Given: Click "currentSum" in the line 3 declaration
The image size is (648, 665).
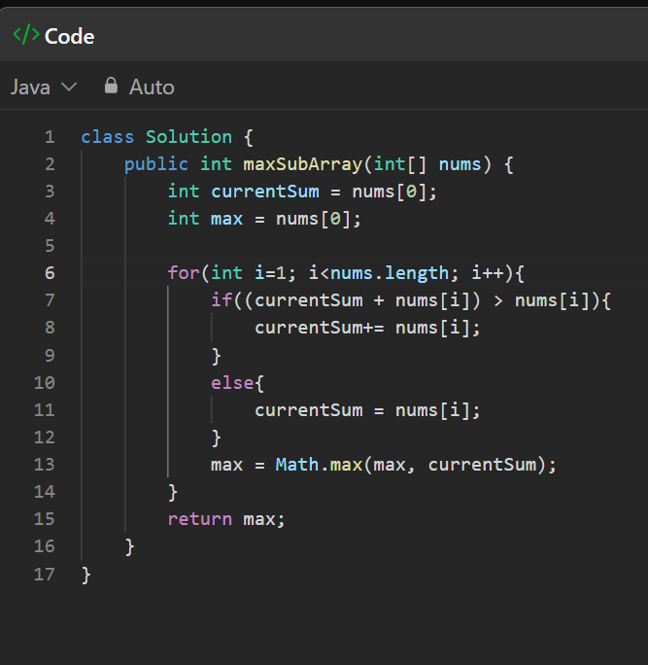Looking at the screenshot, I should click(x=265, y=192).
